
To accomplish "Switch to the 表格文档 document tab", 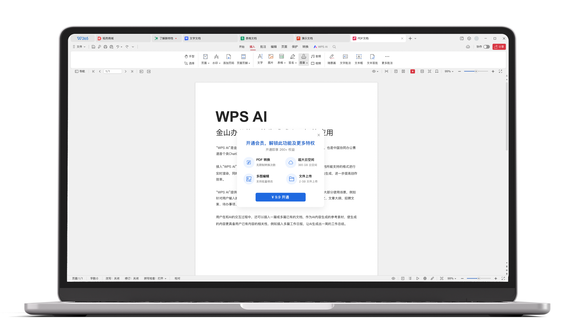I will [x=266, y=38].
